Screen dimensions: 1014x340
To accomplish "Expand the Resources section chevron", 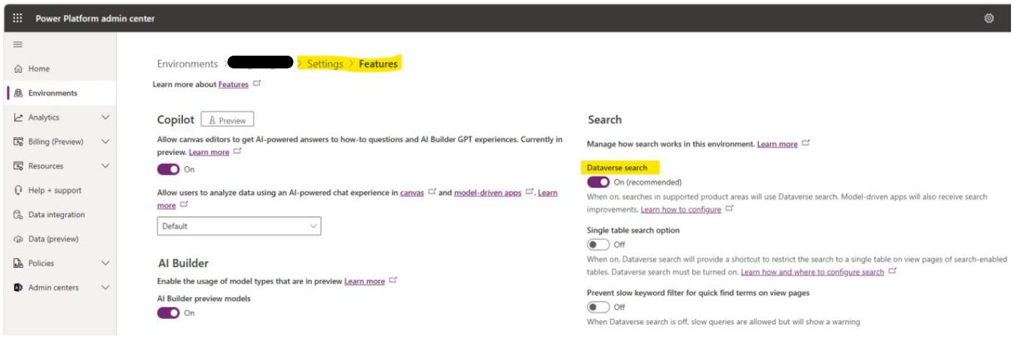I will click(x=105, y=166).
